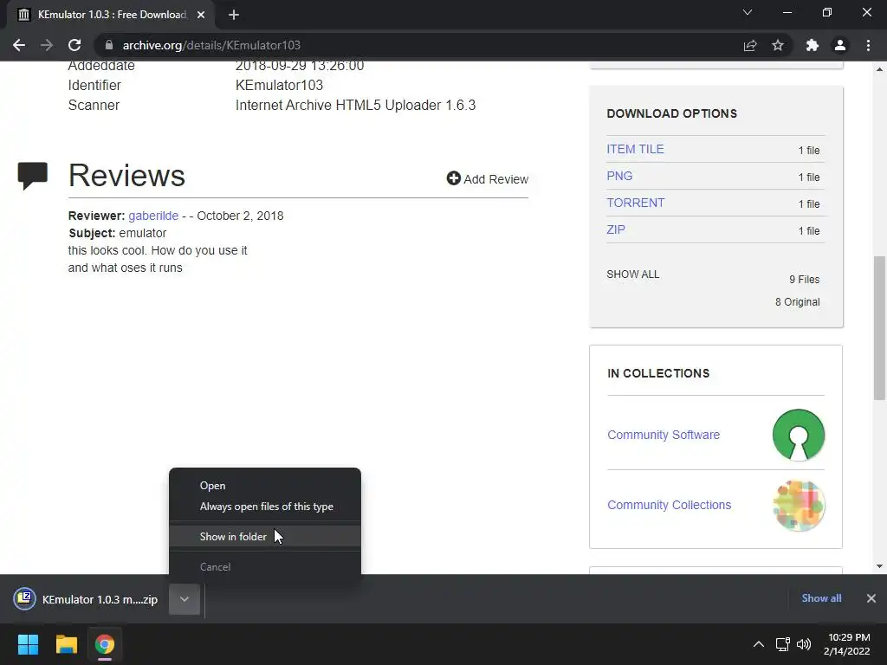The width and height of the screenshot is (887, 665).
Task: Open the Community Software collection link
Action: click(664, 435)
